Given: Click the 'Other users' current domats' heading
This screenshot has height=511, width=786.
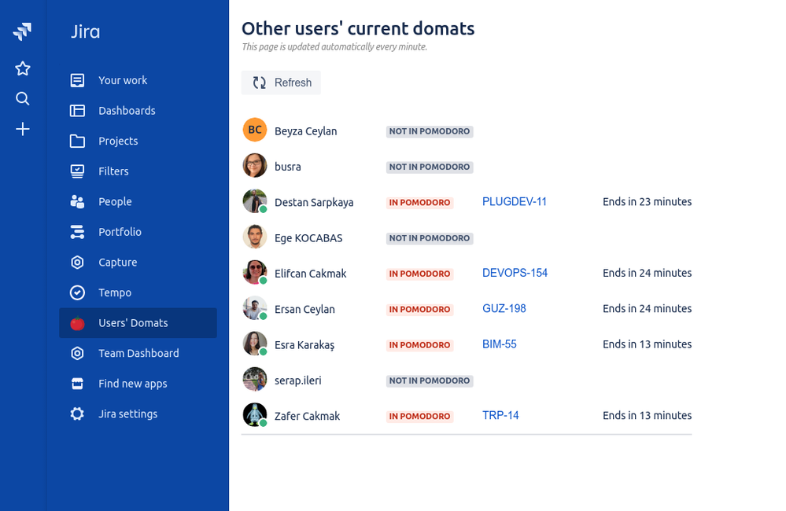Looking at the screenshot, I should (358, 28).
